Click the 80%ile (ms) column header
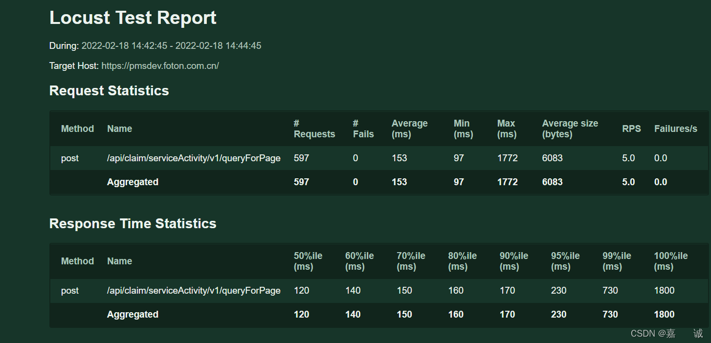This screenshot has height=343, width=711. coord(463,261)
